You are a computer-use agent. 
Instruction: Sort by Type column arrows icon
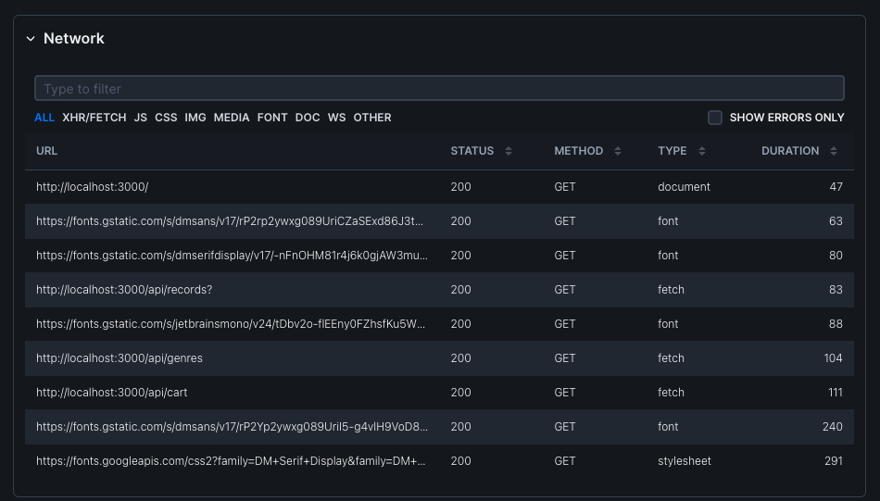701,151
